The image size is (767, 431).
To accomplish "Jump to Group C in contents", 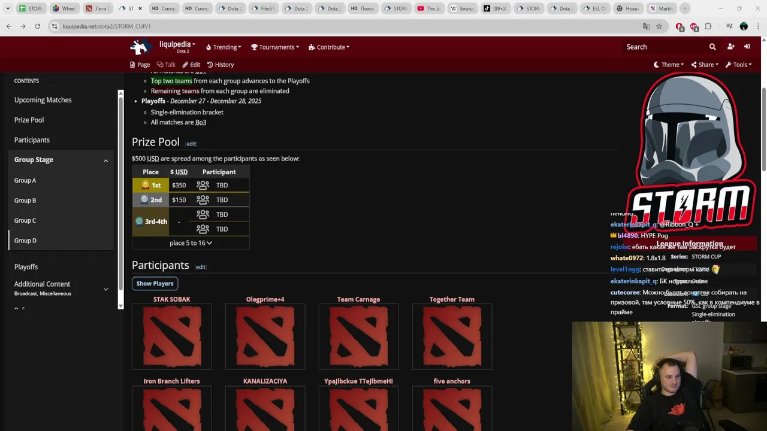I will [x=25, y=220].
